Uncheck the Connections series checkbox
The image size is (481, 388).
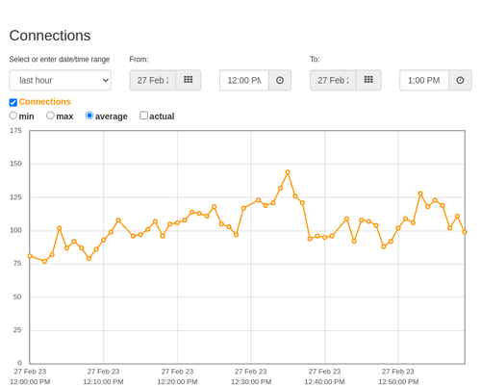pos(13,102)
